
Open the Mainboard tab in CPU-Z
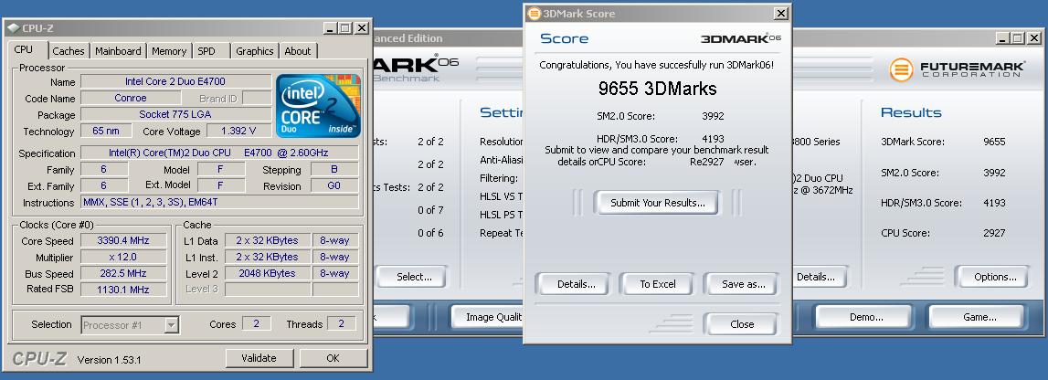(118, 51)
